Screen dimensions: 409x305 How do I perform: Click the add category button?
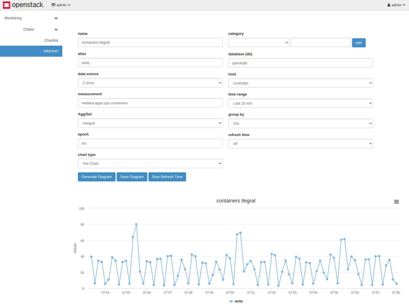[359, 43]
